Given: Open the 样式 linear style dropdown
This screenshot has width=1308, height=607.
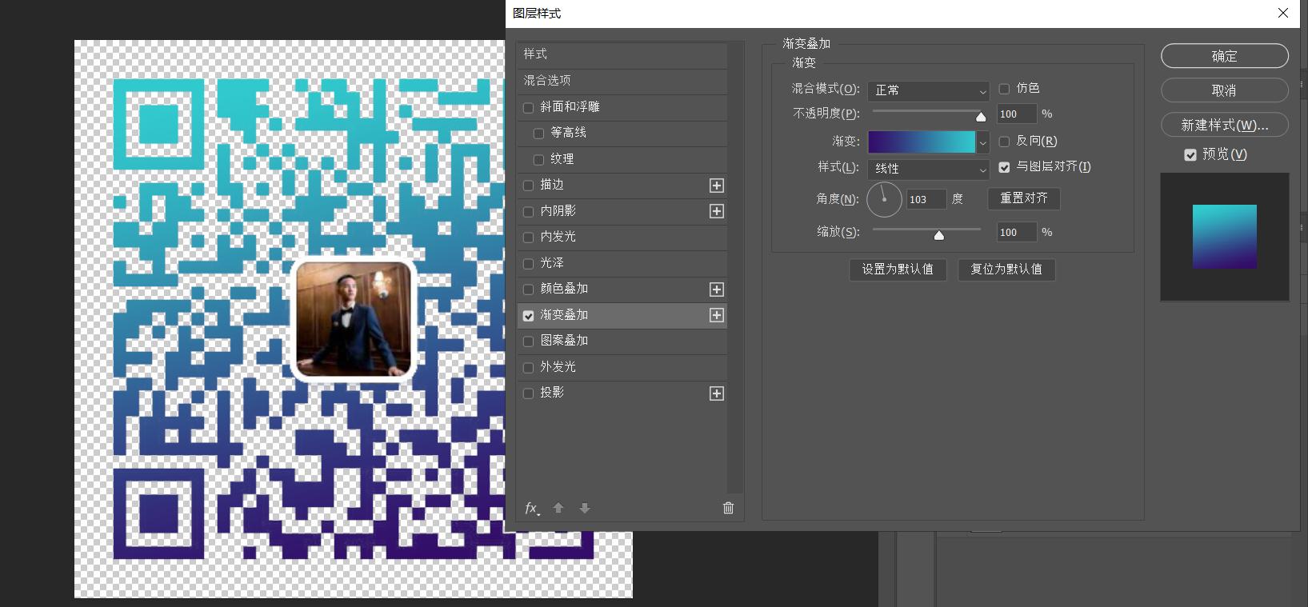Looking at the screenshot, I should (928, 170).
